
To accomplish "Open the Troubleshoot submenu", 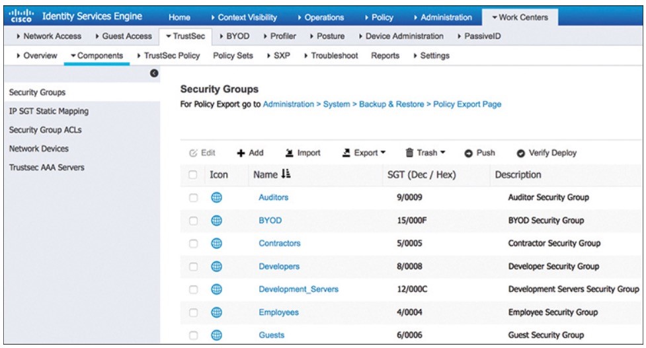I will [x=331, y=55].
